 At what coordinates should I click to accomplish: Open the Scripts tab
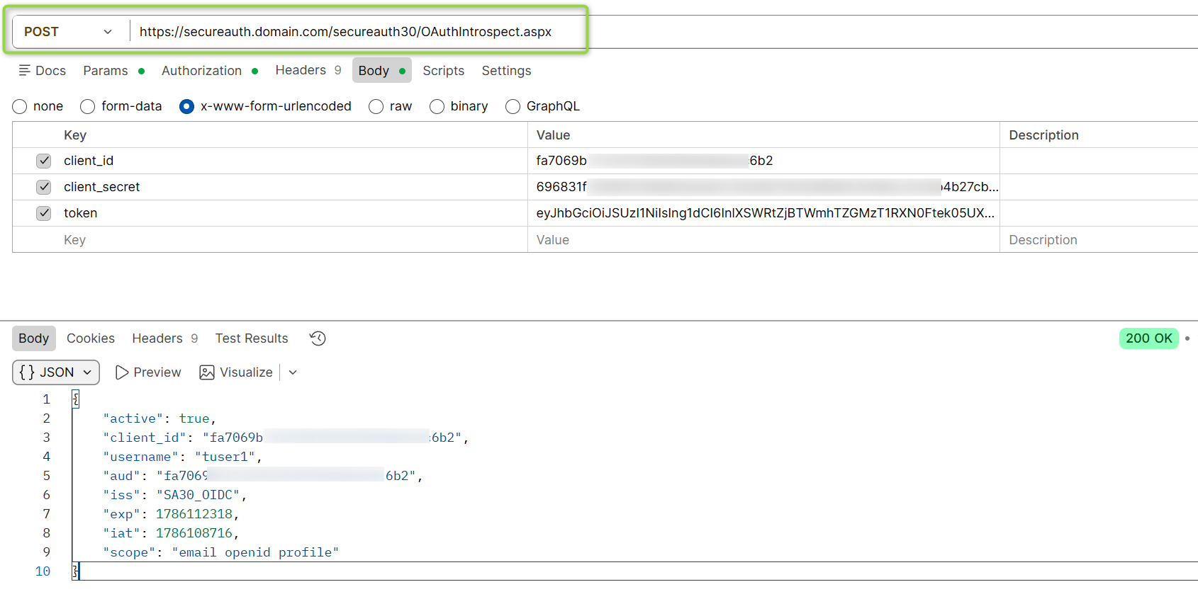pyautogui.click(x=443, y=71)
